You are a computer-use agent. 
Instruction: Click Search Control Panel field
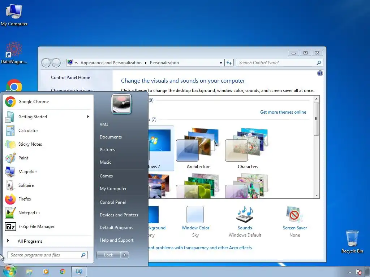pos(280,63)
